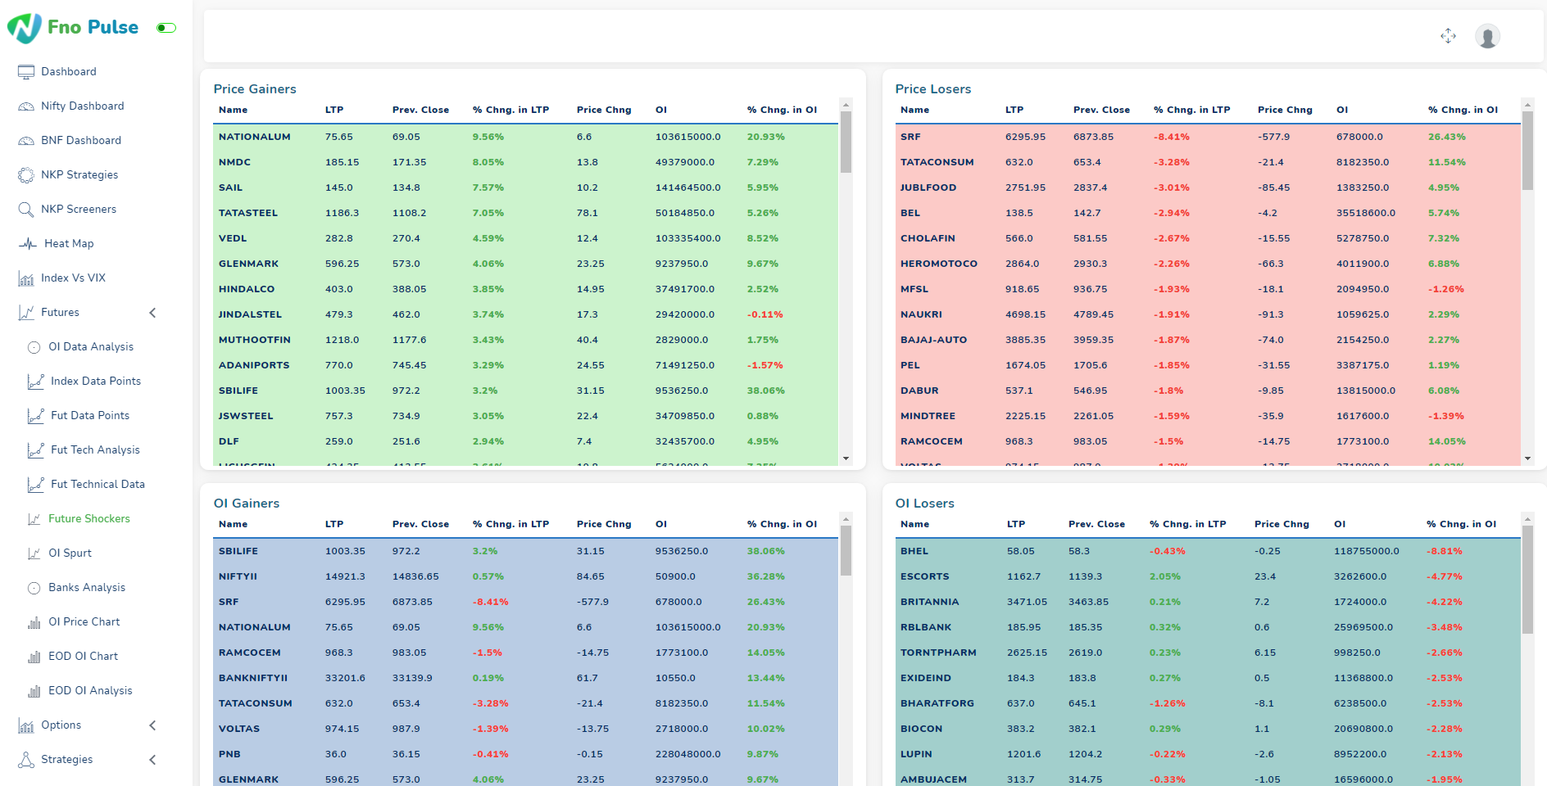
Task: Click OI Gainers scrollbar up arrow
Action: 846,519
